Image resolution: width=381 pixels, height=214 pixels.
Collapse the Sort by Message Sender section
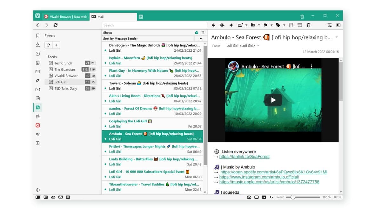pyautogui.click(x=201, y=38)
